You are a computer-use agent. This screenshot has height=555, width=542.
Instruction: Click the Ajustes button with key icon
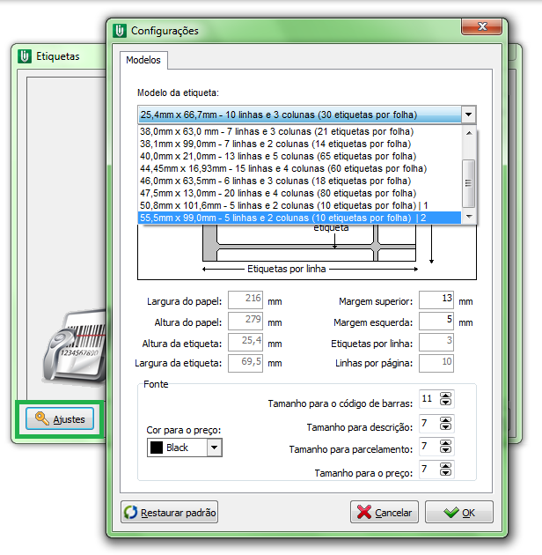point(61,419)
